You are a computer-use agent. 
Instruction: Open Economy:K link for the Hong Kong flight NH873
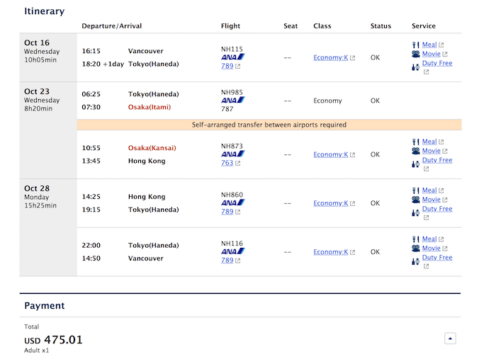pos(331,154)
